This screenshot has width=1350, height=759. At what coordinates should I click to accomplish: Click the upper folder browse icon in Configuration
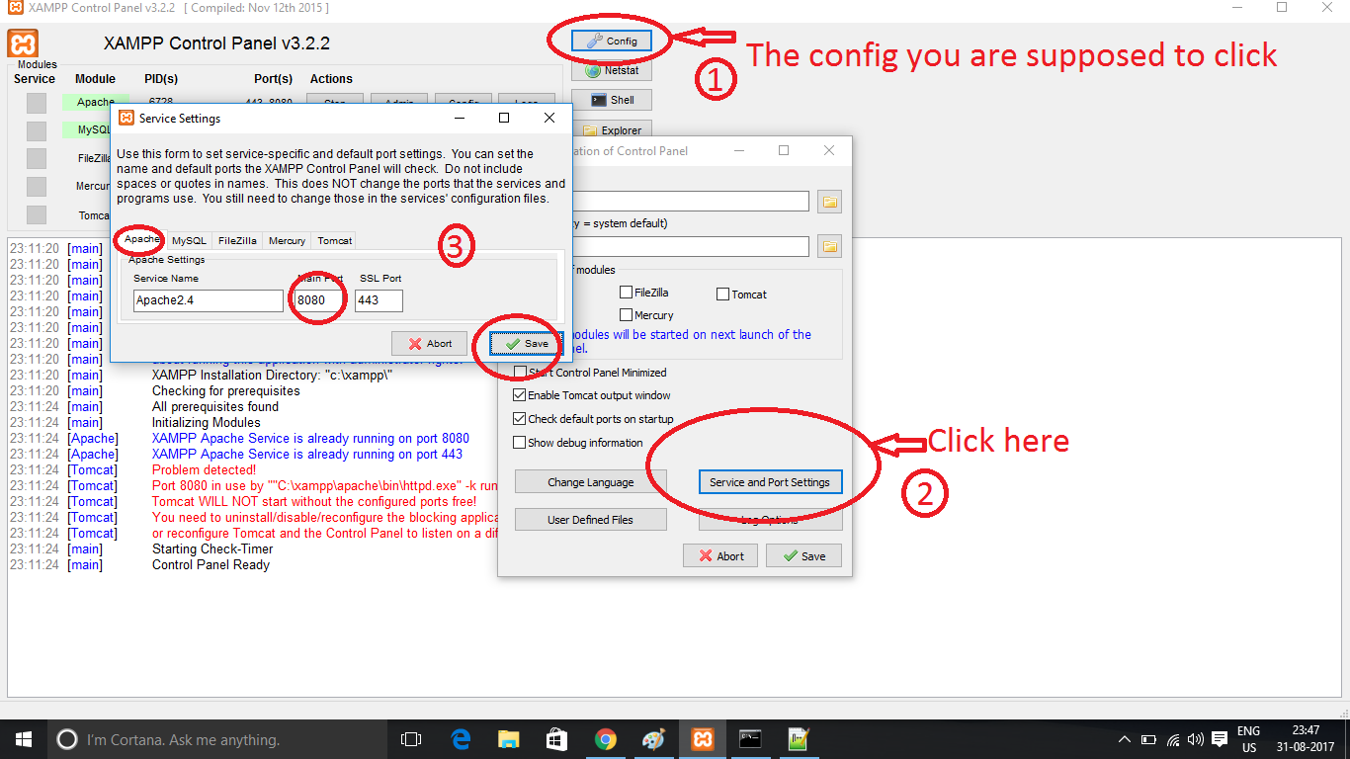pos(829,201)
